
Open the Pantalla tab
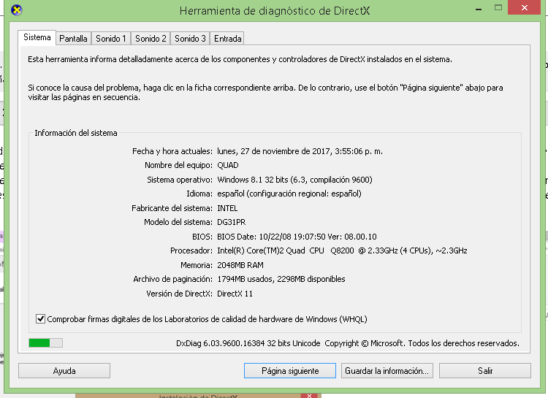coord(73,39)
